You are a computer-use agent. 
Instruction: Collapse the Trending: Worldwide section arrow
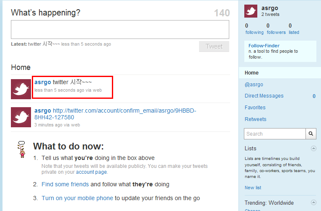(313, 202)
